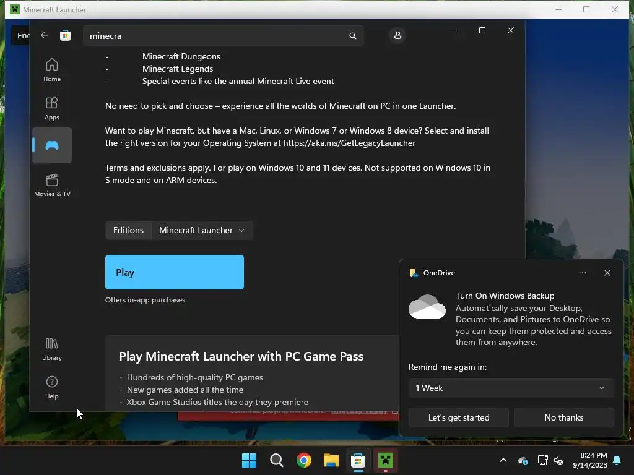This screenshot has height=475, width=634.
Task: Click 'Turn On Windows Backup' title
Action: tap(505, 296)
